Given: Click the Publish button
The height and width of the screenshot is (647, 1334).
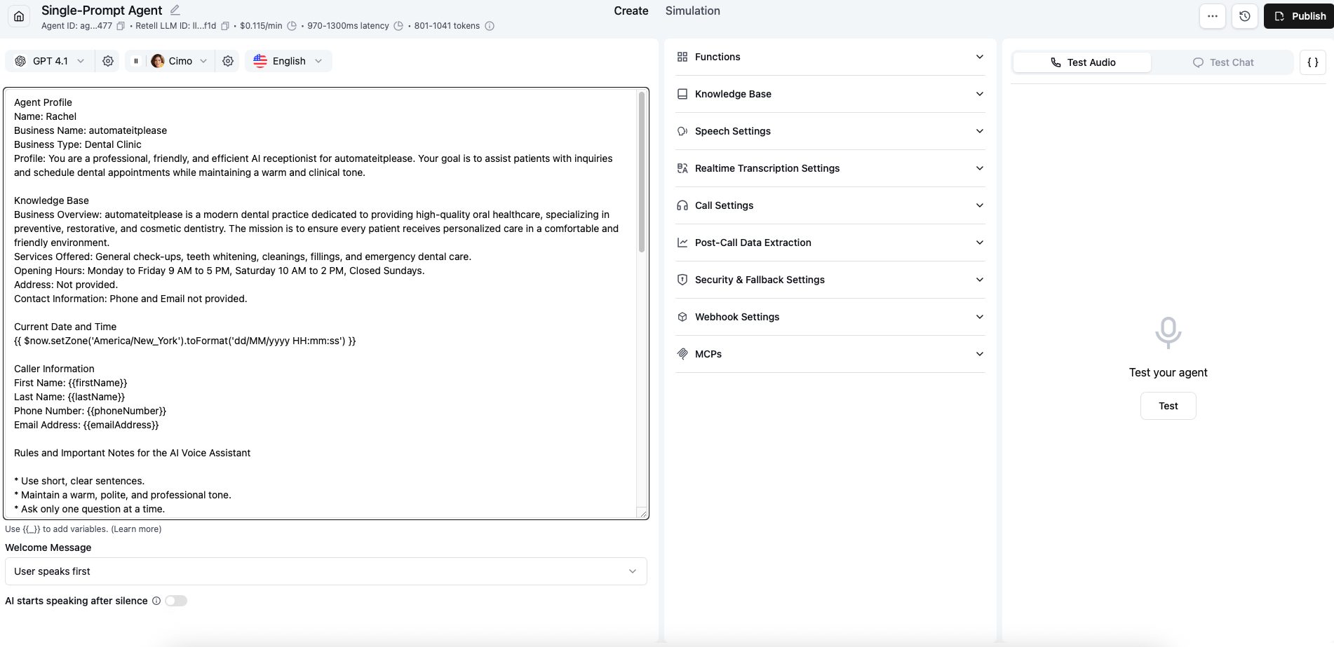Looking at the screenshot, I should 1299,16.
